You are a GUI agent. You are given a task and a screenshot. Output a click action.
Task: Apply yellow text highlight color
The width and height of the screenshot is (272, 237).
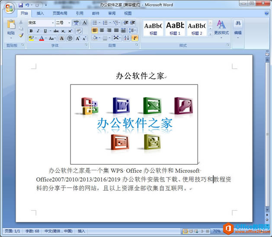pos(31,38)
